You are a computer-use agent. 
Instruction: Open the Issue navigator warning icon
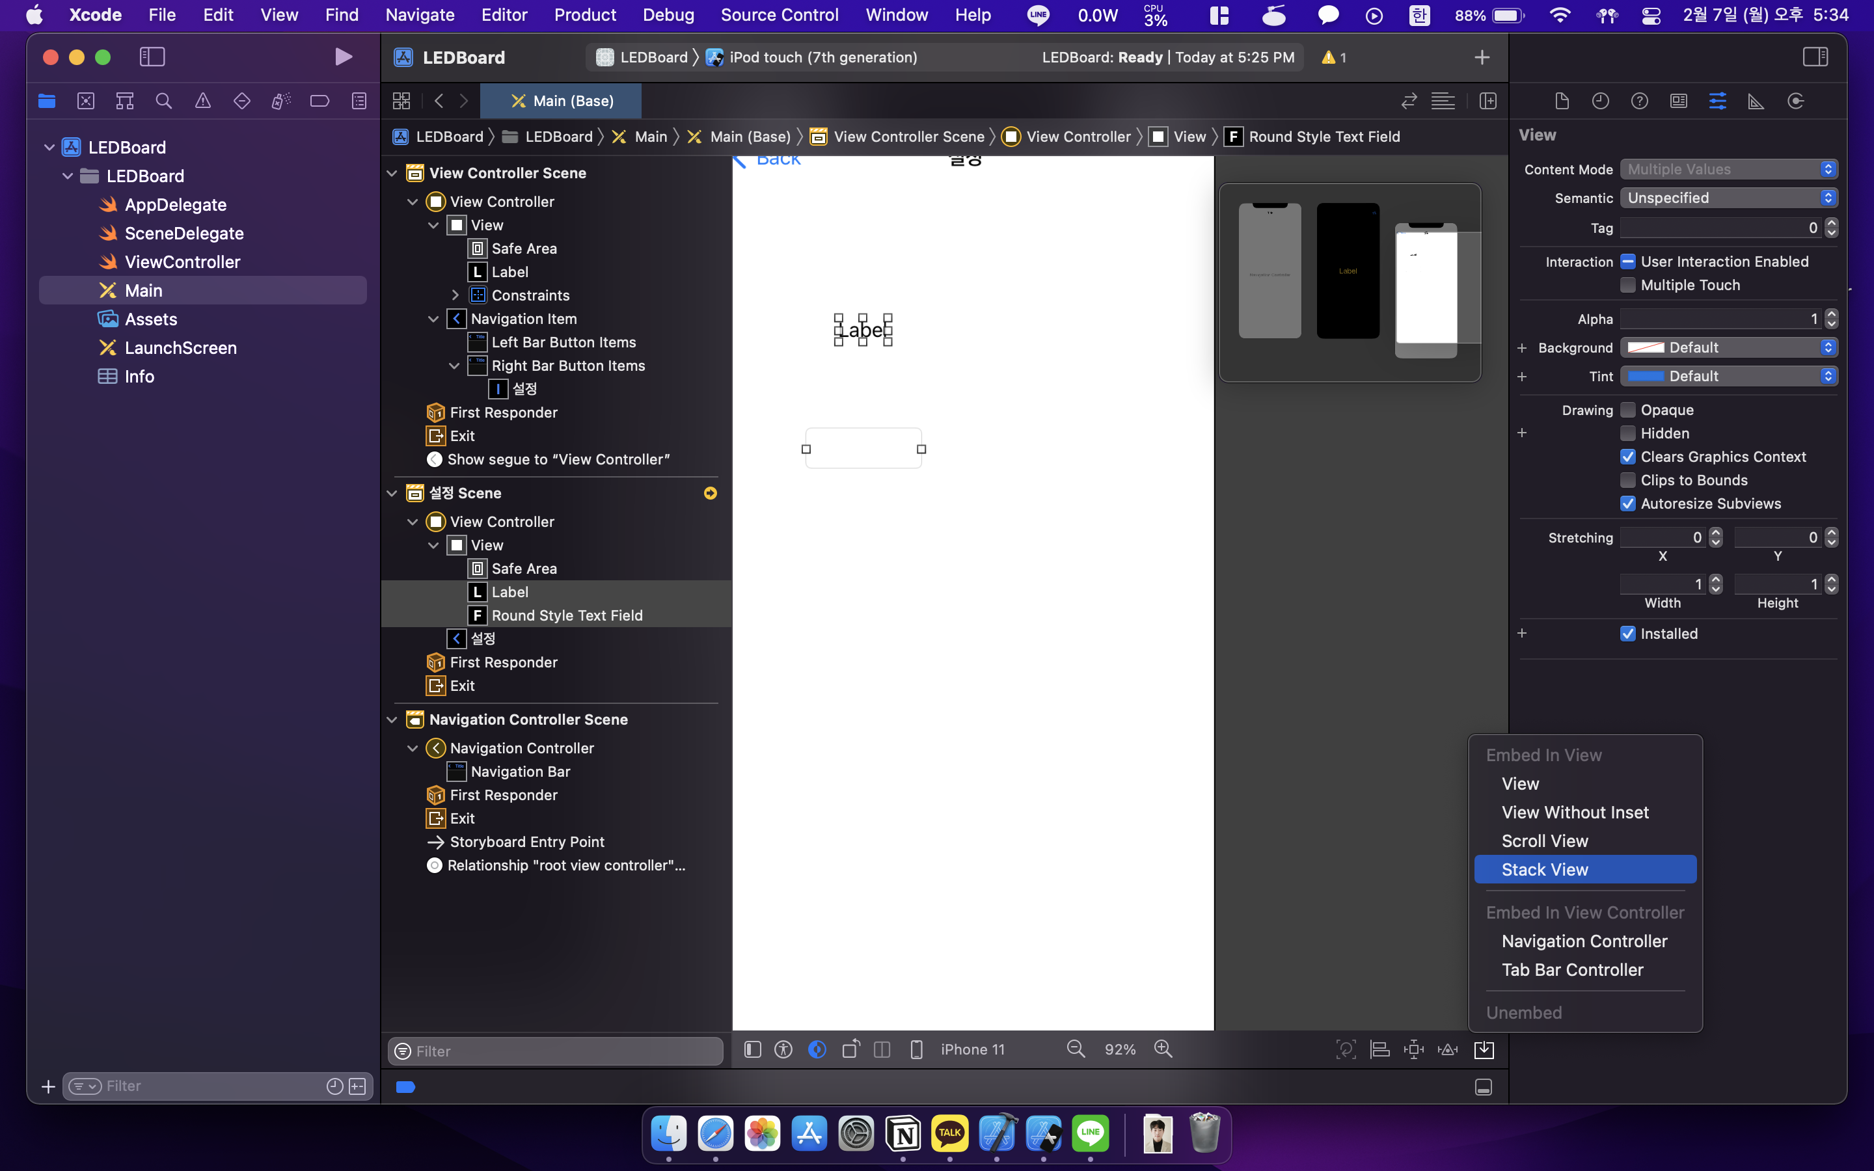coord(203,101)
